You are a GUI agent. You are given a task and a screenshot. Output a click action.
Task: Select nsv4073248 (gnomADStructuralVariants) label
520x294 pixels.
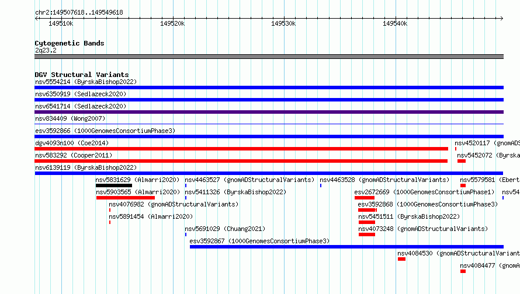(x=423, y=229)
